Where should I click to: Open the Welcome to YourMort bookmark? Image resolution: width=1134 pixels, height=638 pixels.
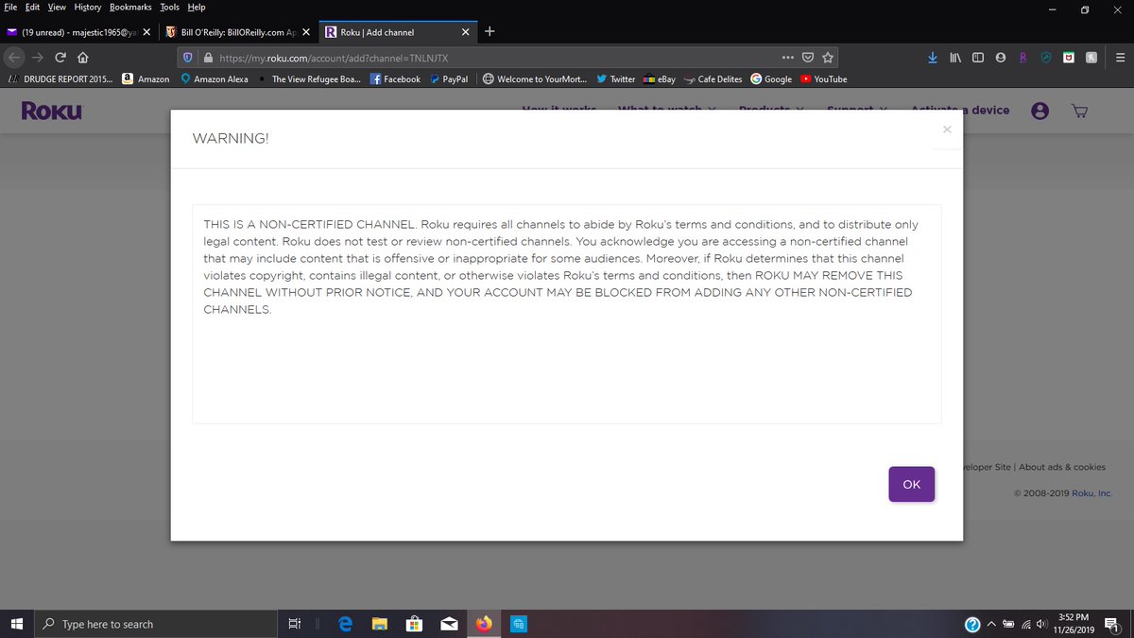(534, 79)
